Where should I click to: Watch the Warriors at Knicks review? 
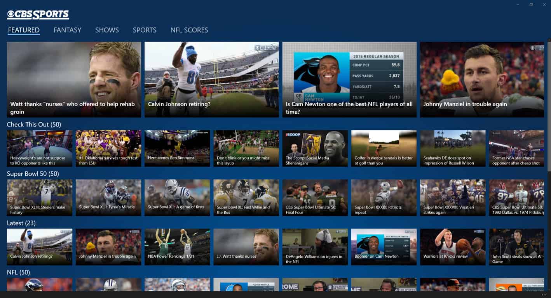coord(453,247)
